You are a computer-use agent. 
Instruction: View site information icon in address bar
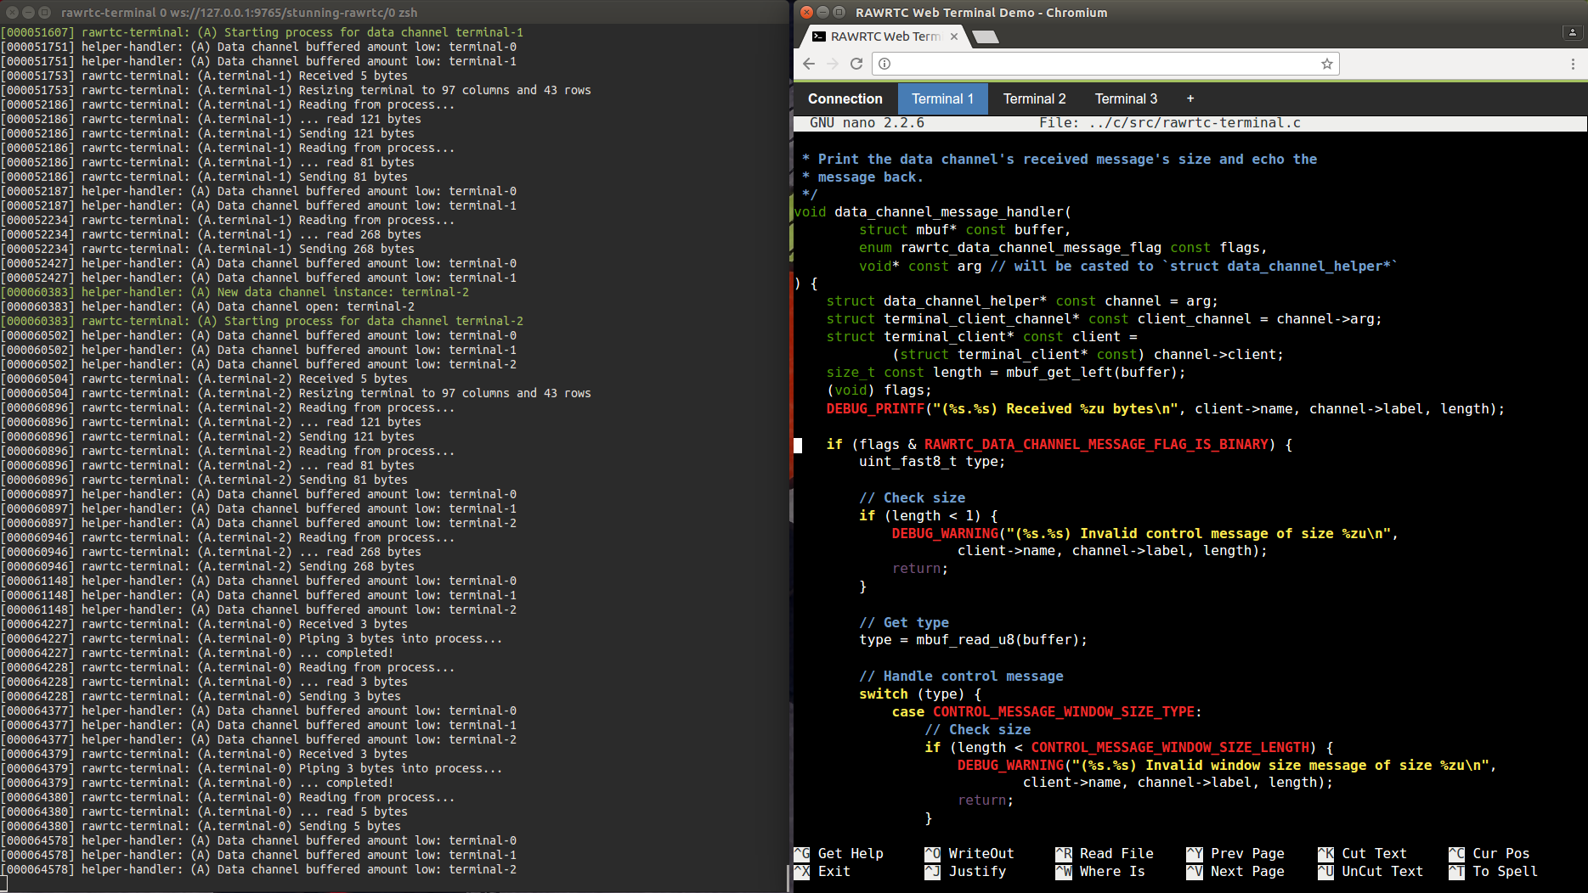point(884,64)
